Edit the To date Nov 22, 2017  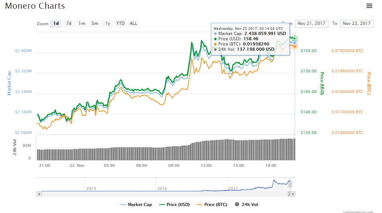357,24
